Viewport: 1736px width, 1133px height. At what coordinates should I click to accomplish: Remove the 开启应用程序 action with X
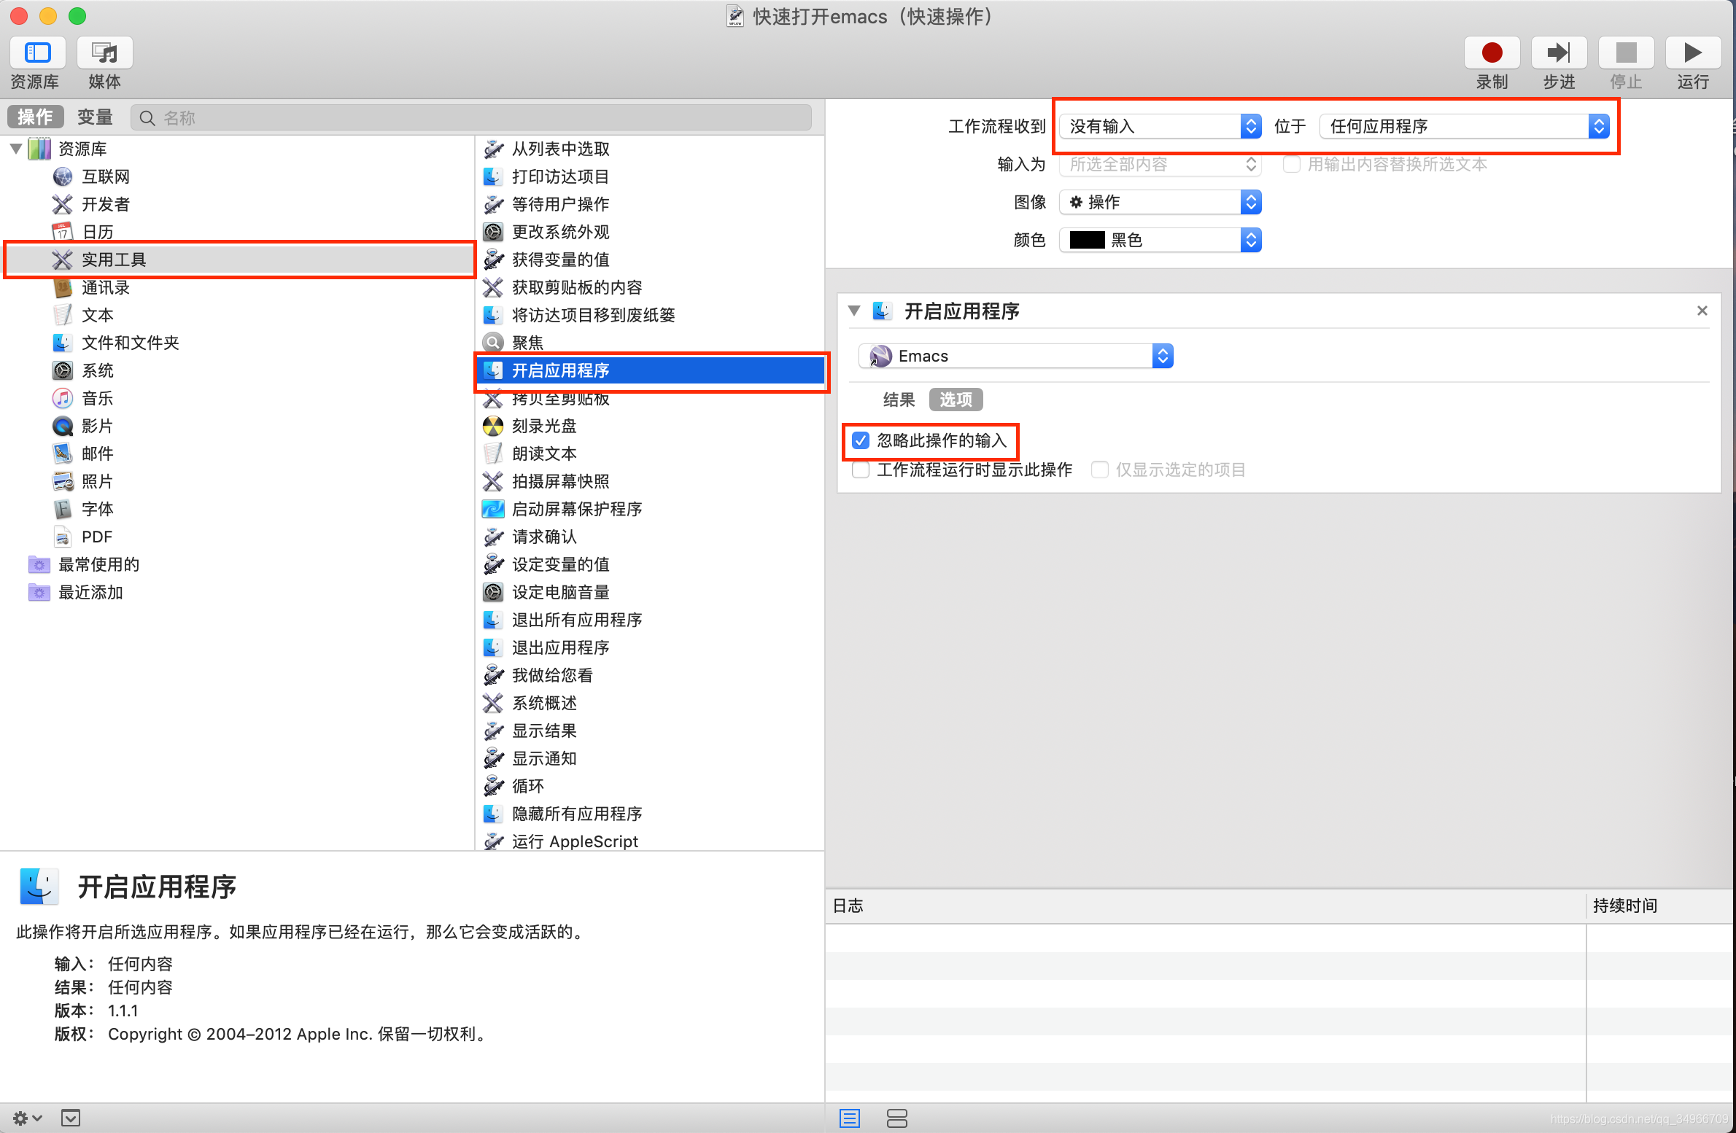pos(1702,311)
